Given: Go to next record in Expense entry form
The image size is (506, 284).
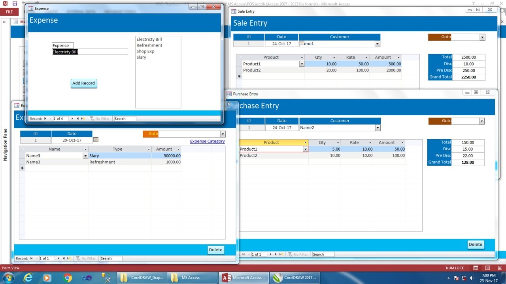Looking at the screenshot, I should click(x=59, y=258).
